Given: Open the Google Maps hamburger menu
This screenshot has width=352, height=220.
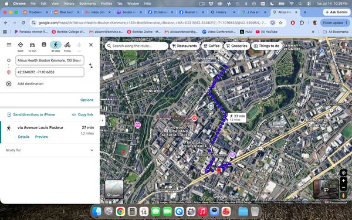Looking at the screenshot, I should coord(9,45).
